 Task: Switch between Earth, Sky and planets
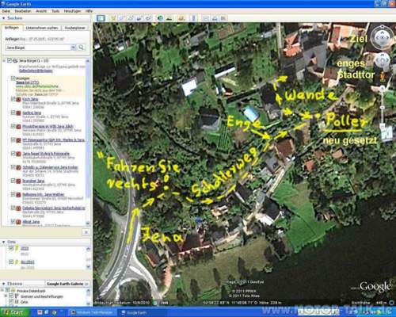181,18
